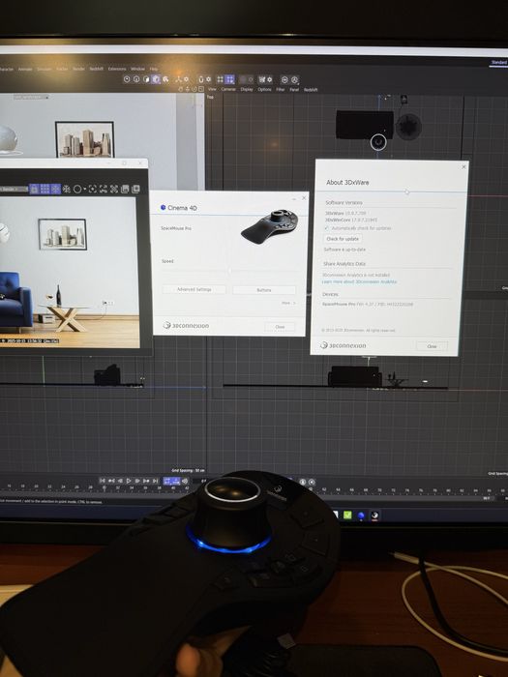This screenshot has width=508, height=677.
Task: Close the Cinema 4D 3Dconnexion dialog
Action: click(280, 327)
